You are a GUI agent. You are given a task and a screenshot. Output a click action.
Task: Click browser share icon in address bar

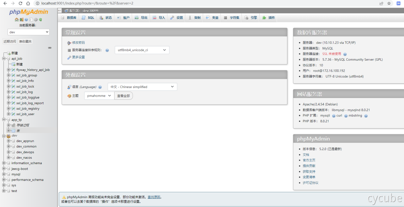(x=381, y=4)
